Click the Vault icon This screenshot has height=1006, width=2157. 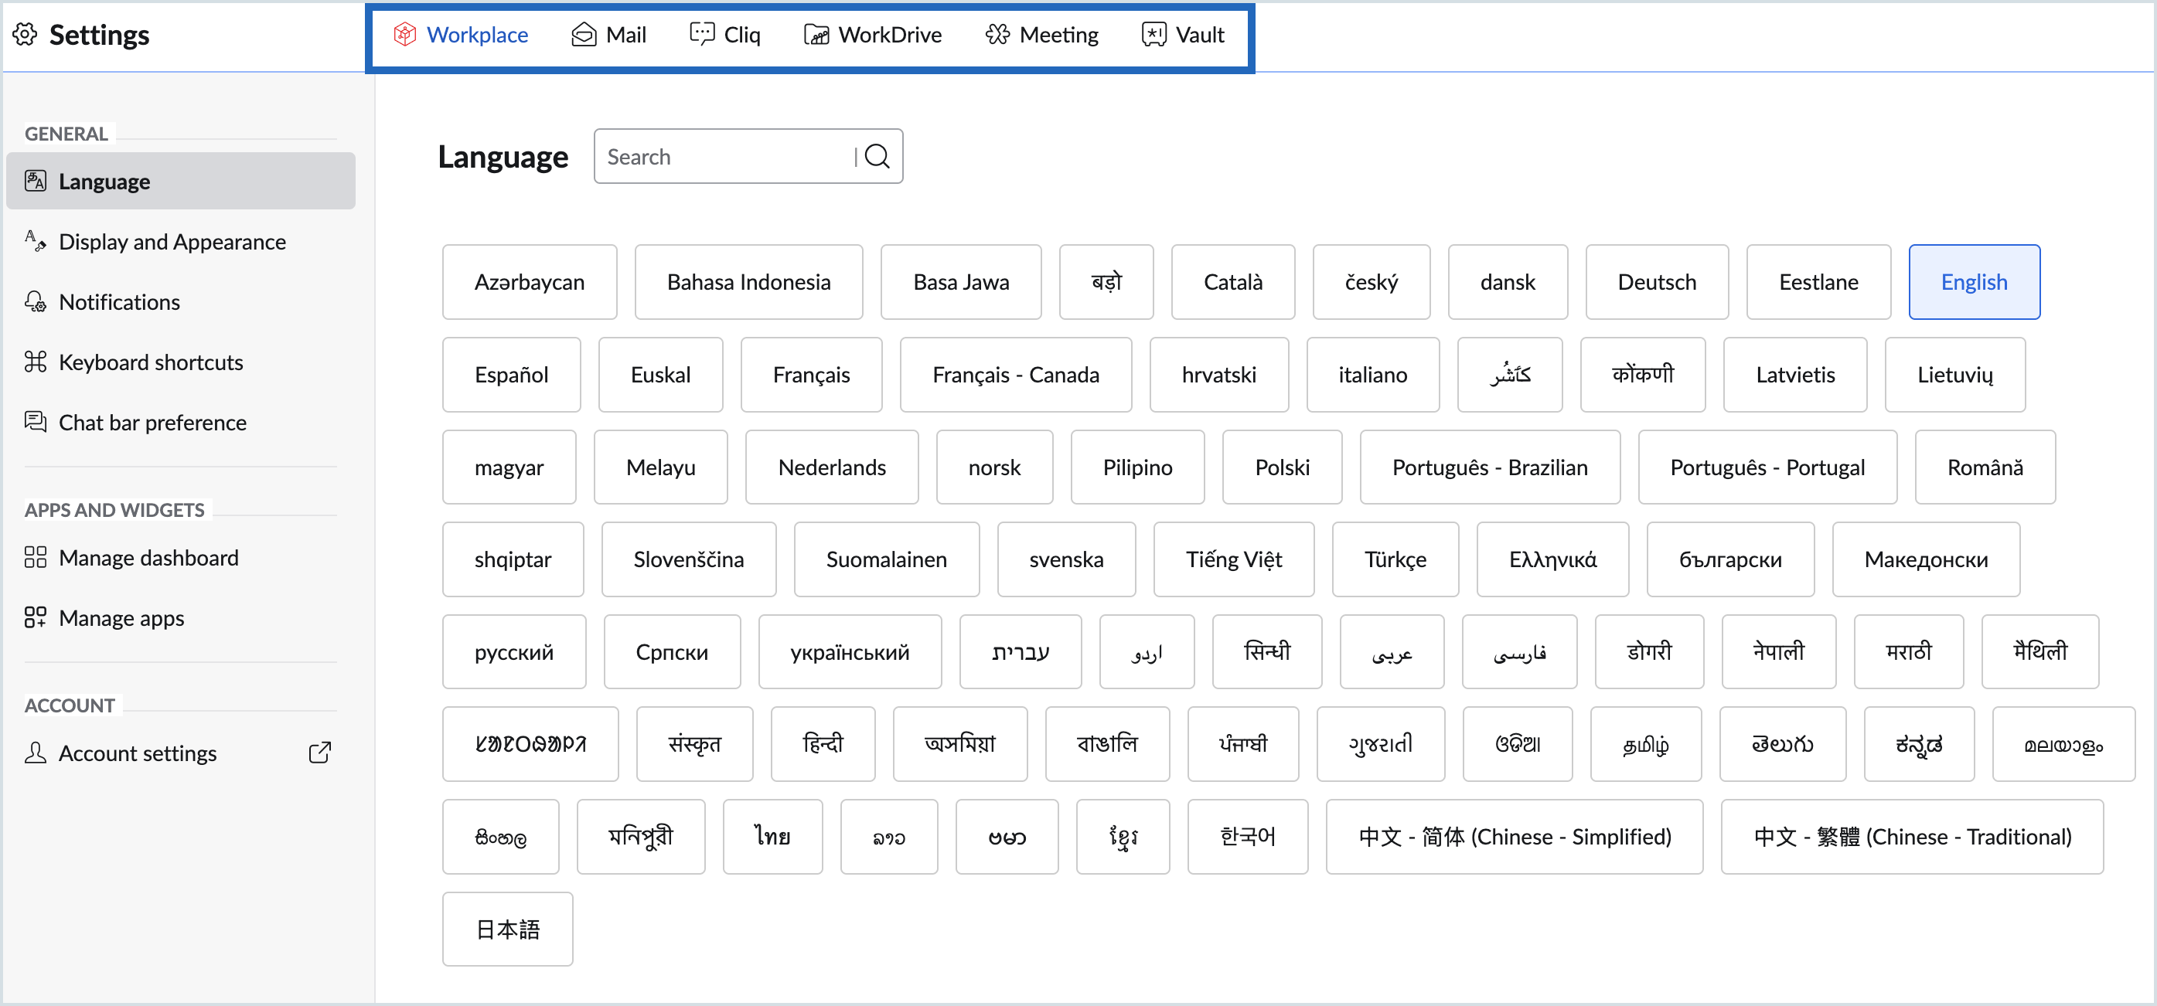point(1153,34)
